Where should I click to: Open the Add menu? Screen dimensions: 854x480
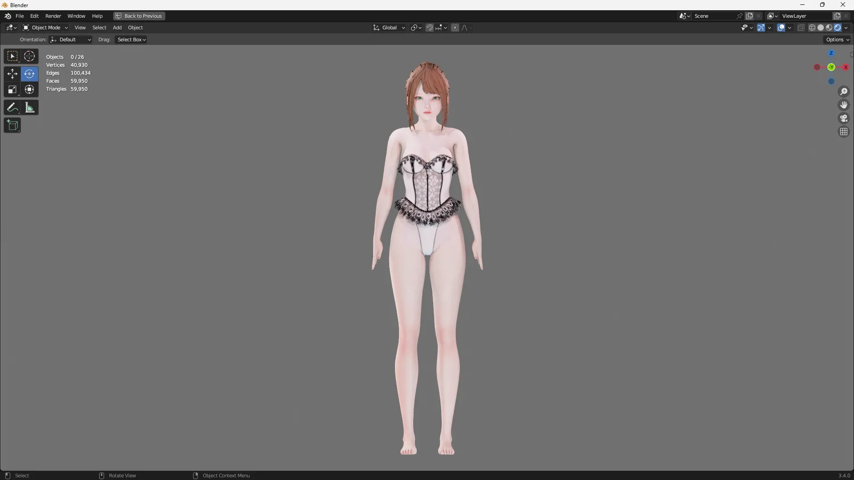pyautogui.click(x=117, y=27)
